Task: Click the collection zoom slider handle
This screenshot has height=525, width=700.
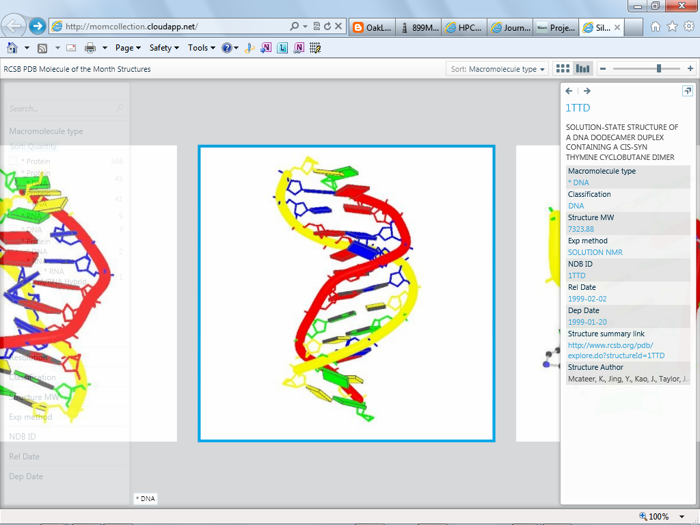Action: pos(659,69)
